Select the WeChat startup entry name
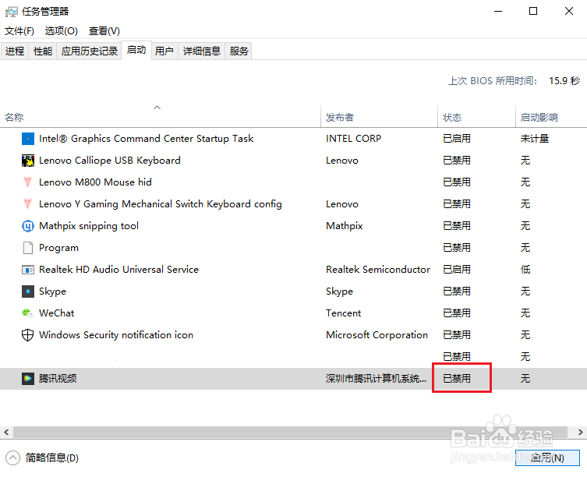587x477 pixels. 57,313
